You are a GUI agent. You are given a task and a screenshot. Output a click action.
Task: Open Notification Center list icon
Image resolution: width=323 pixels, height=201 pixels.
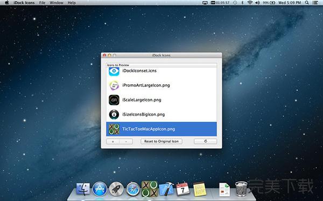tap(315, 3)
